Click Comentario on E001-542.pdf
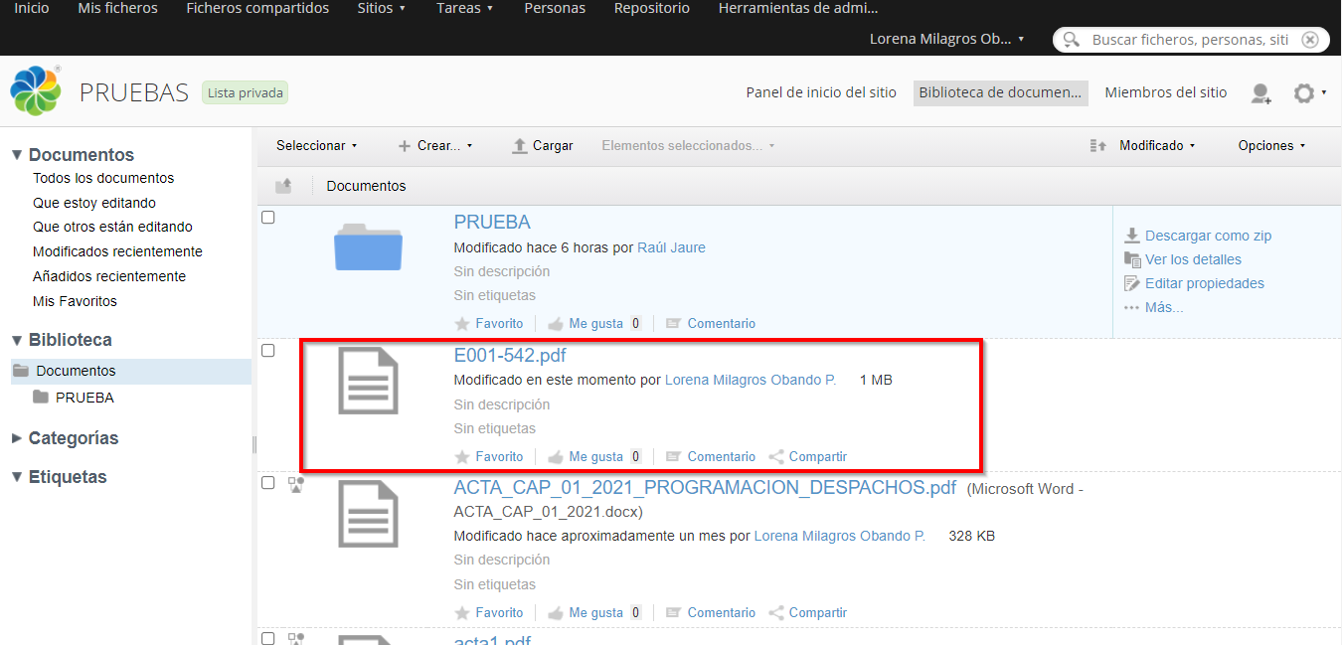 point(711,457)
